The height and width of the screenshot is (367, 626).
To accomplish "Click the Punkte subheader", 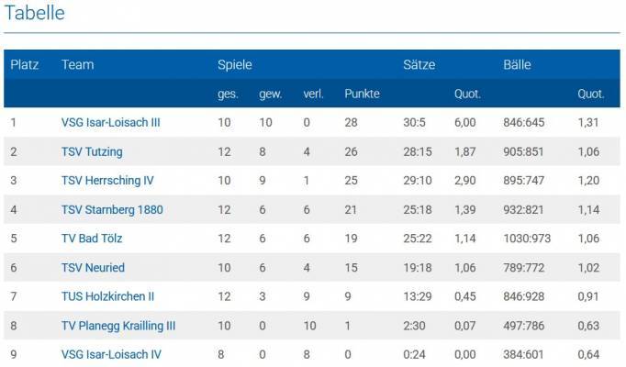I will tap(362, 94).
